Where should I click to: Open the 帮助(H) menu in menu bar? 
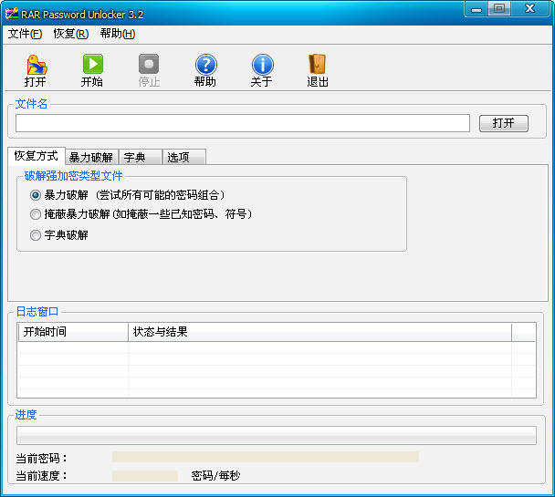coord(117,34)
